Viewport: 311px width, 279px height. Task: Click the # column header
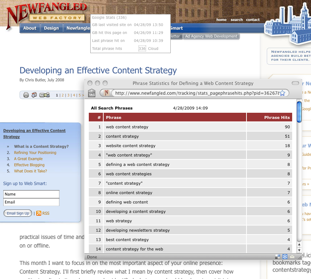click(96, 117)
